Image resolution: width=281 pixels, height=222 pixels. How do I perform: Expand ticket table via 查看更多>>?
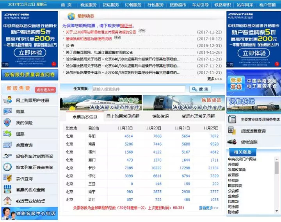(x=208, y=208)
